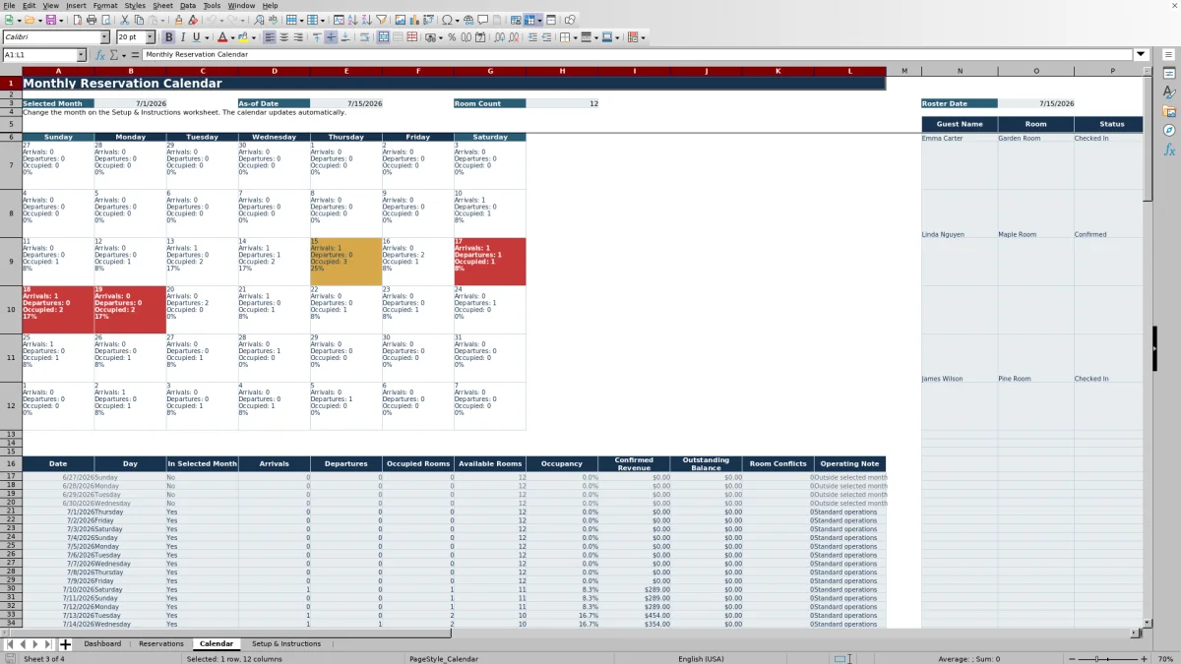Select row header 16
Screen dimensions: 1181x664
point(11,463)
